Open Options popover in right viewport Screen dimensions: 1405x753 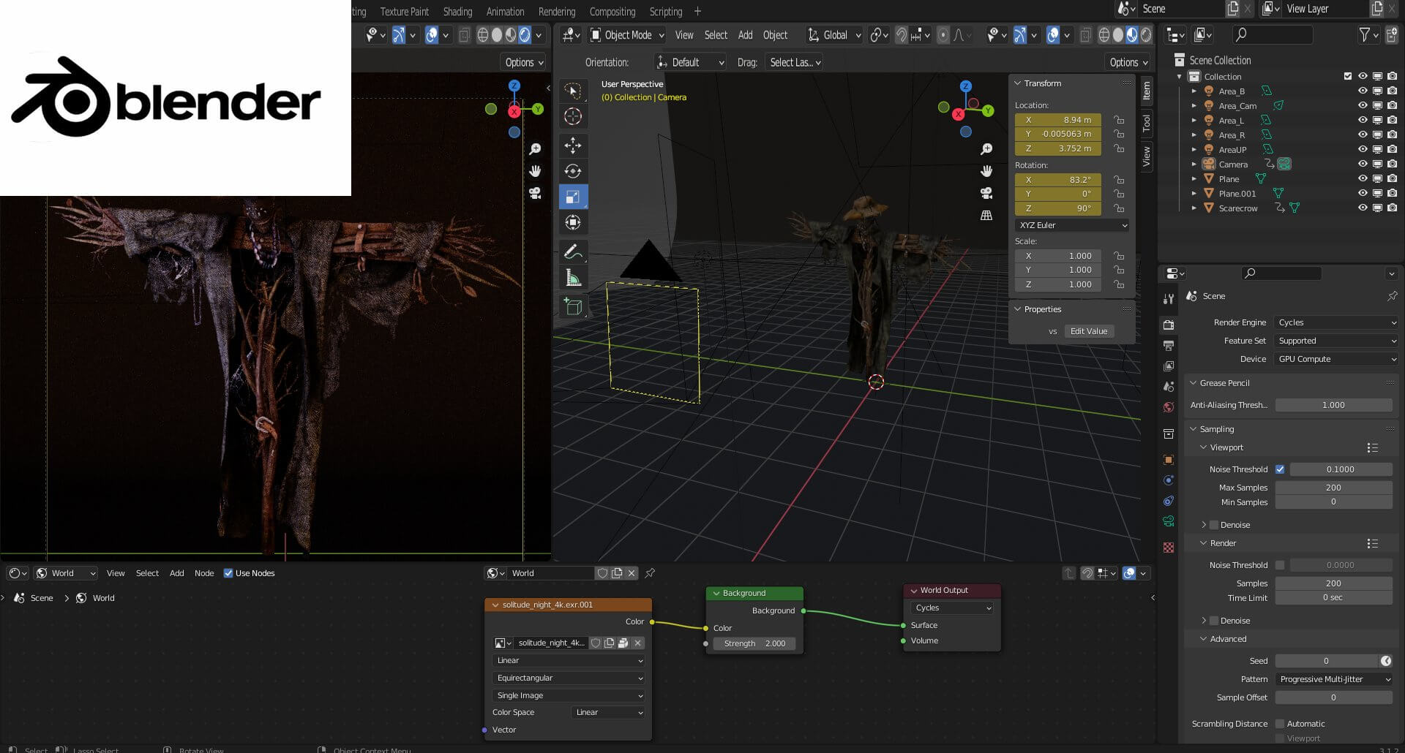click(x=1128, y=62)
